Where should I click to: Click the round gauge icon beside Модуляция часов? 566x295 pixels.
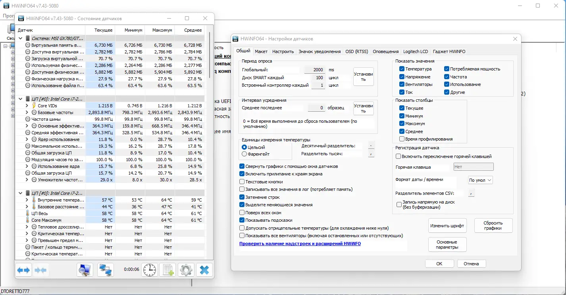click(x=28, y=160)
